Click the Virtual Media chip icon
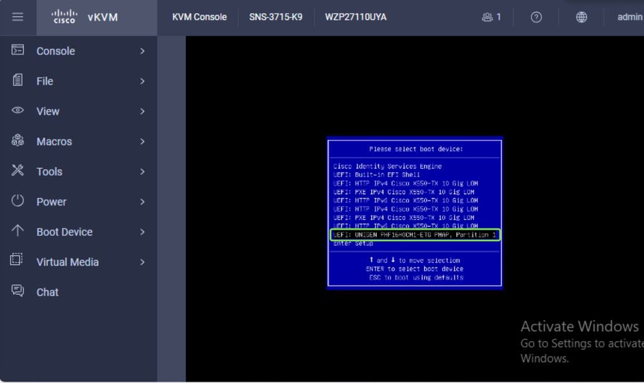This screenshot has width=644, height=383. (x=16, y=259)
